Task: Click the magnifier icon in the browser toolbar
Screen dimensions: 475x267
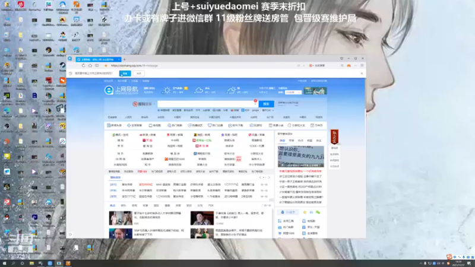Action: (343, 65)
